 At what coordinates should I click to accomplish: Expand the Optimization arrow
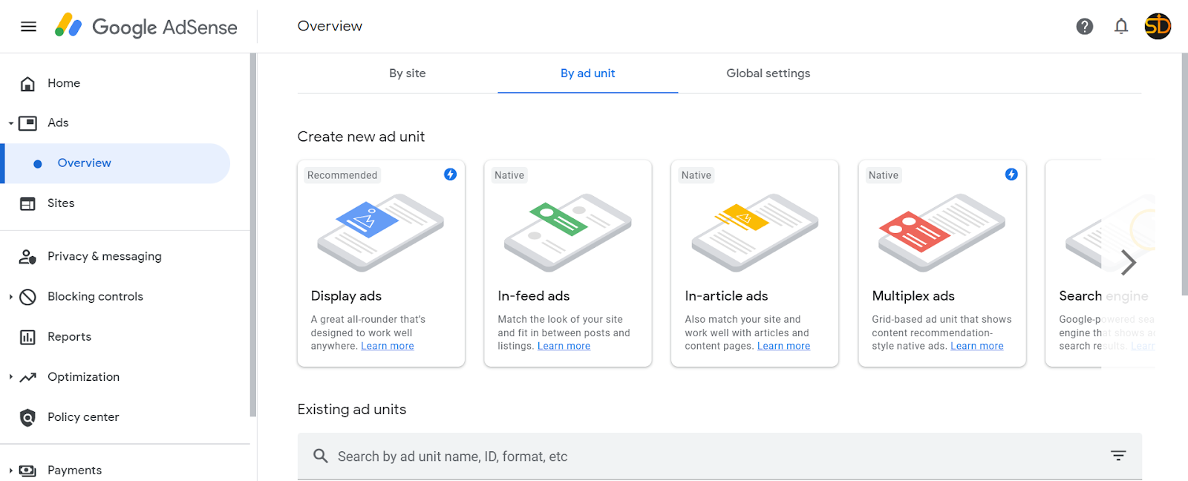tap(10, 377)
